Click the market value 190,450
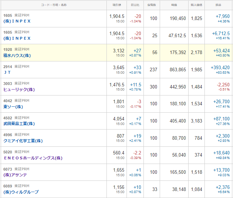Viewport: 233px width, 198px height. coord(178,19)
